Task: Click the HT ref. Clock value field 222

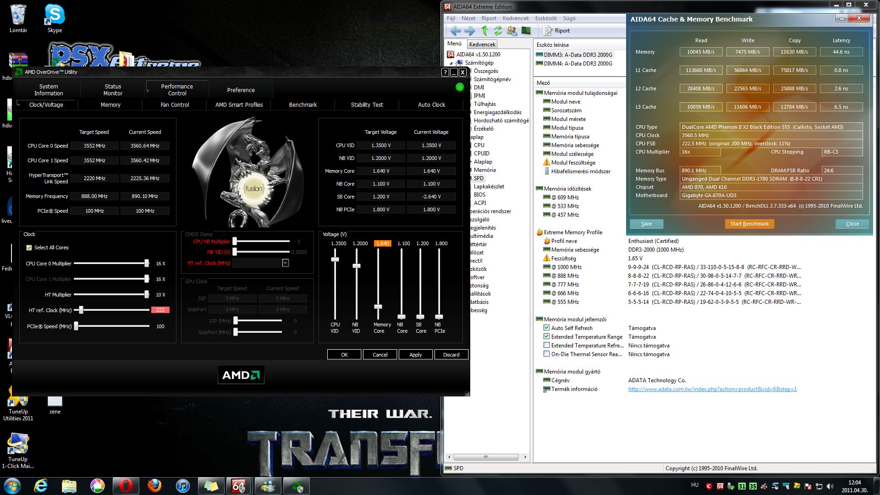Action: click(x=160, y=310)
